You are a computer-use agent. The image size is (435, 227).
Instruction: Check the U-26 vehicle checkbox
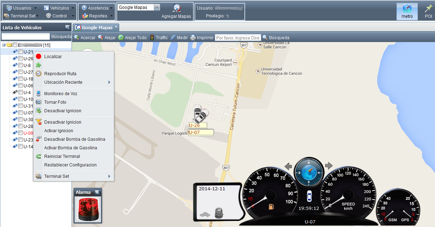coord(21,59)
